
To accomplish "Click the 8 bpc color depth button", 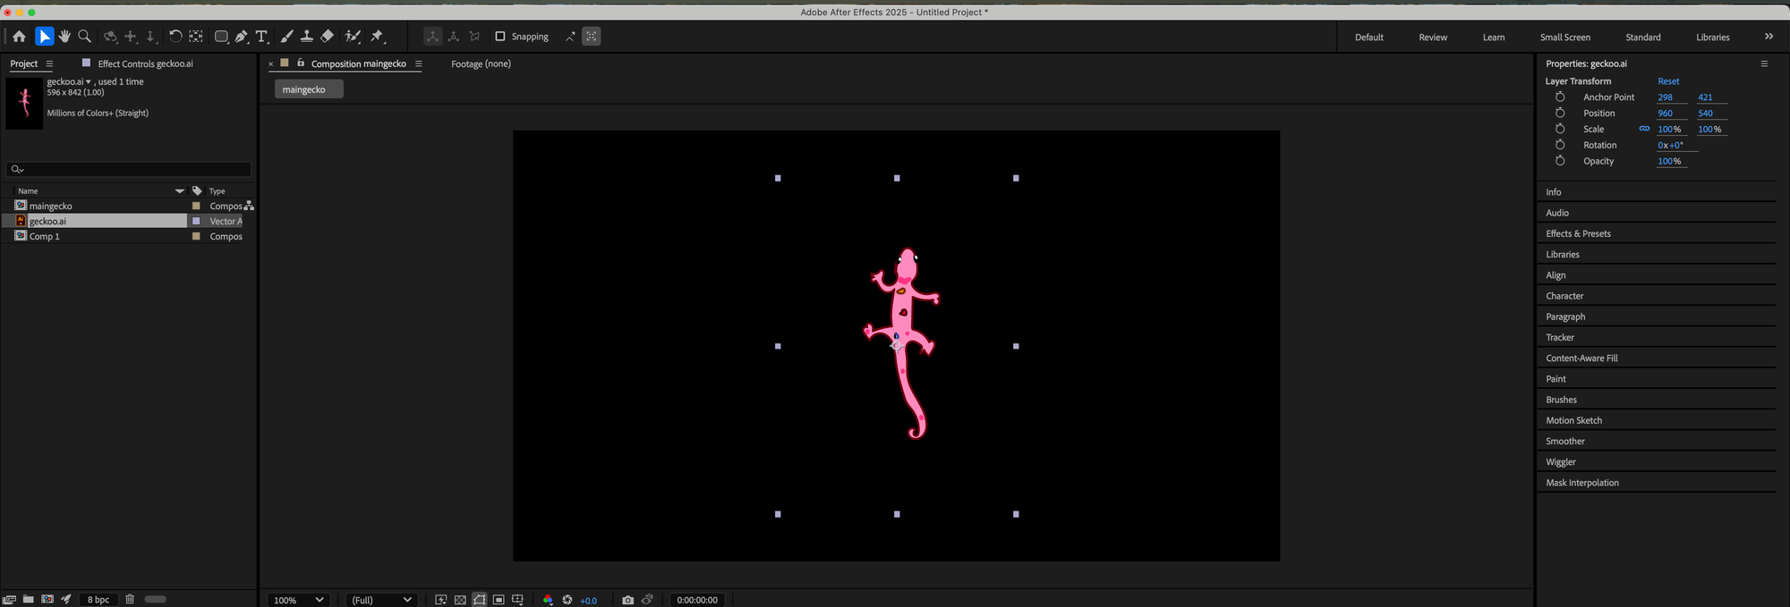I will pos(98,600).
